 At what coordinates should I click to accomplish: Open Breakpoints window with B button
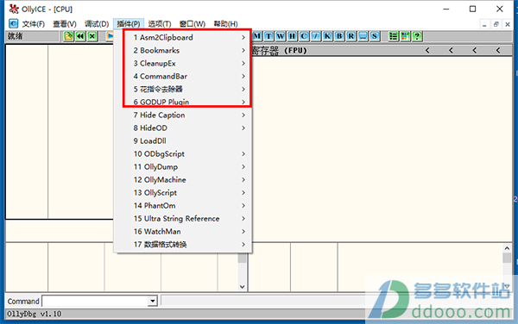pyautogui.click(x=339, y=36)
